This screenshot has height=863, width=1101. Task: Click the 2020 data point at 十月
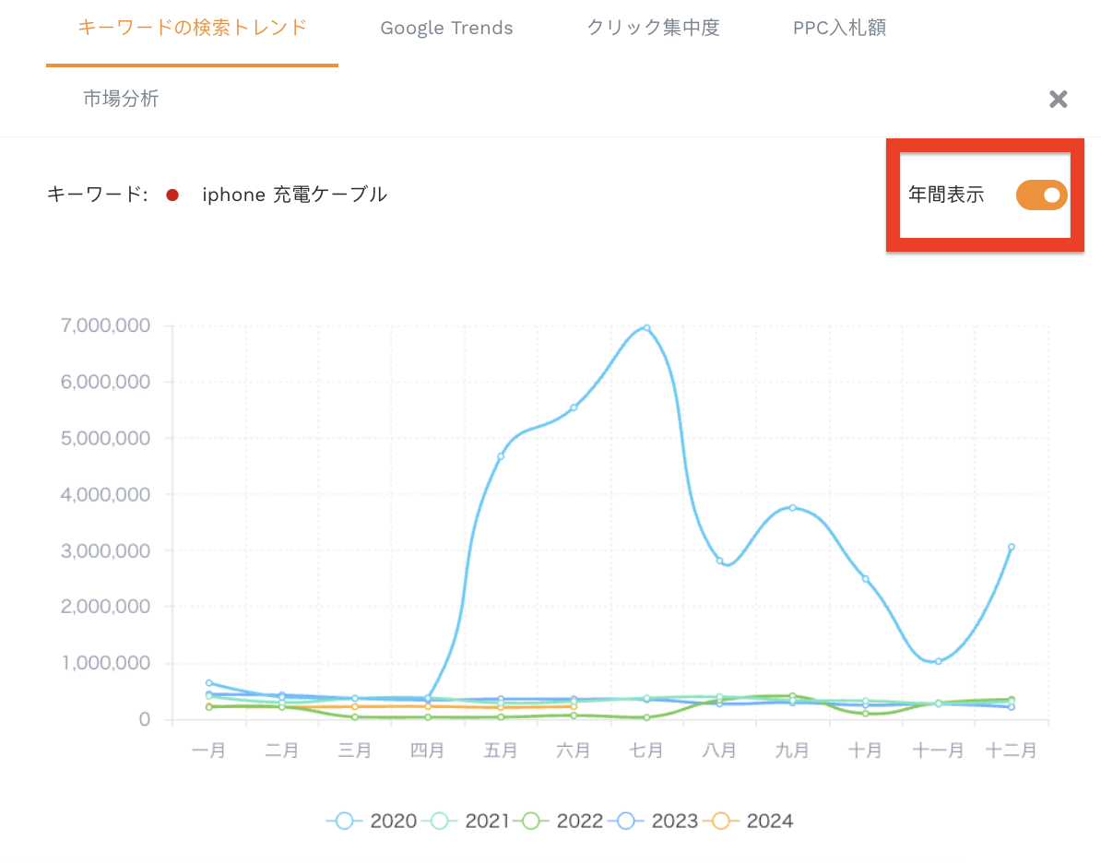point(865,579)
